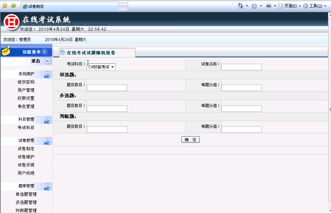
Task: Open the Print dropdown arrow
Action: pyautogui.click(x=275, y=6)
